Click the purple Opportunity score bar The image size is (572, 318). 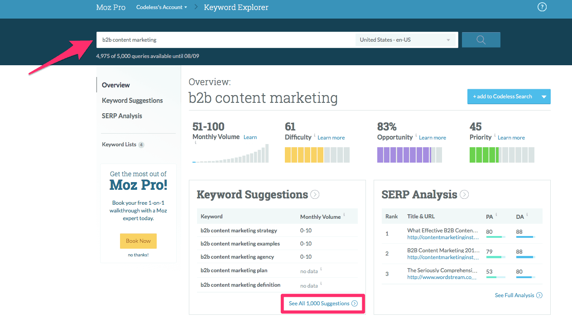409,155
